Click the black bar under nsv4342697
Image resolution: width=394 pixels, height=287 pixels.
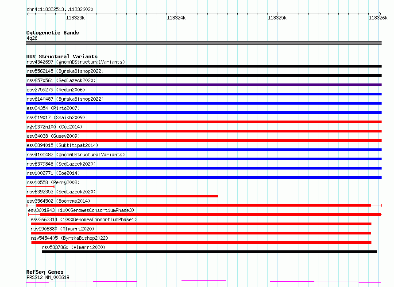click(204, 66)
